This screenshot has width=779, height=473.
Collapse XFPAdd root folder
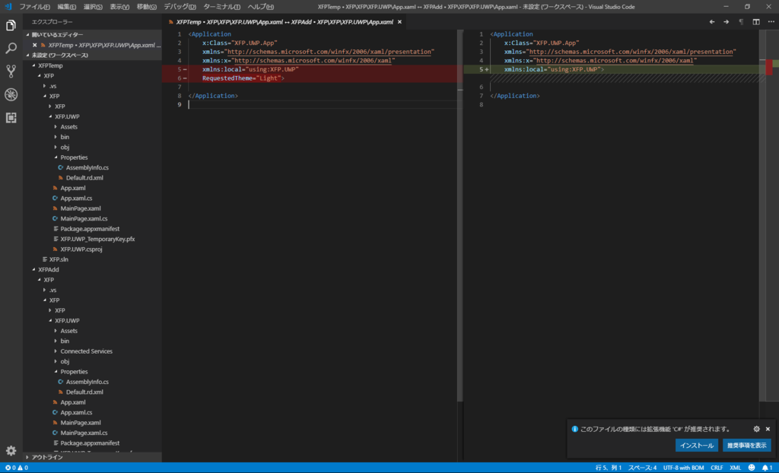92,270
